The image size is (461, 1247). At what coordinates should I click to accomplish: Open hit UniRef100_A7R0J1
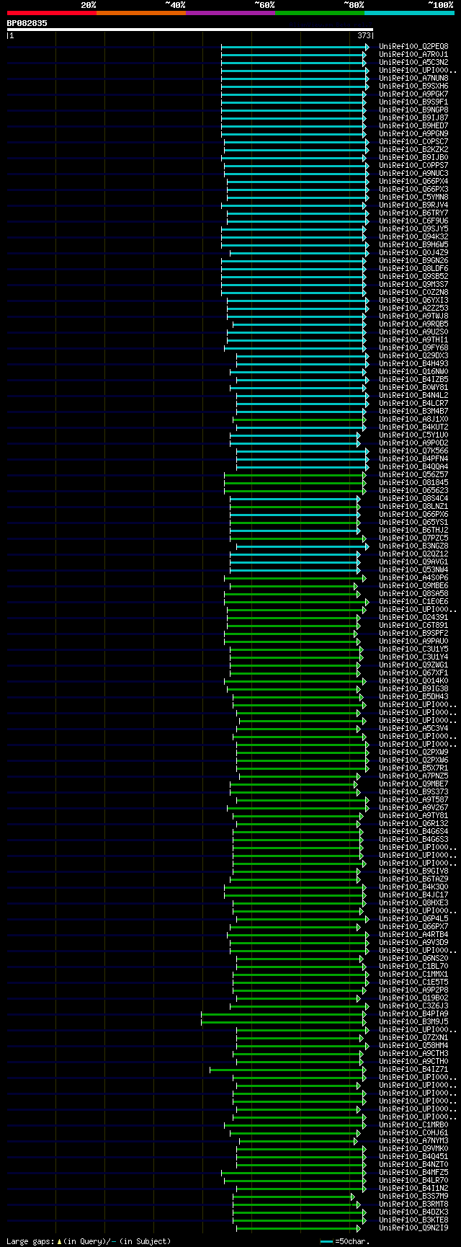click(x=413, y=55)
